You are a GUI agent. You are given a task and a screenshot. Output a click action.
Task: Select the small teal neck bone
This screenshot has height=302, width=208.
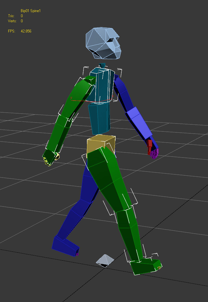tap(102, 65)
